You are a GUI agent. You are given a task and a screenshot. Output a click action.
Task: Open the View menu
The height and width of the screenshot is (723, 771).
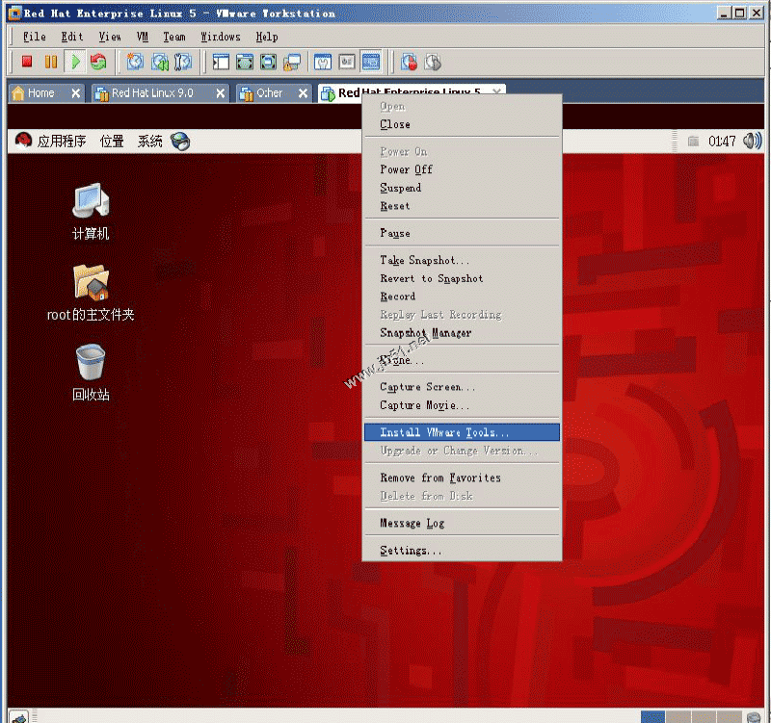point(110,37)
